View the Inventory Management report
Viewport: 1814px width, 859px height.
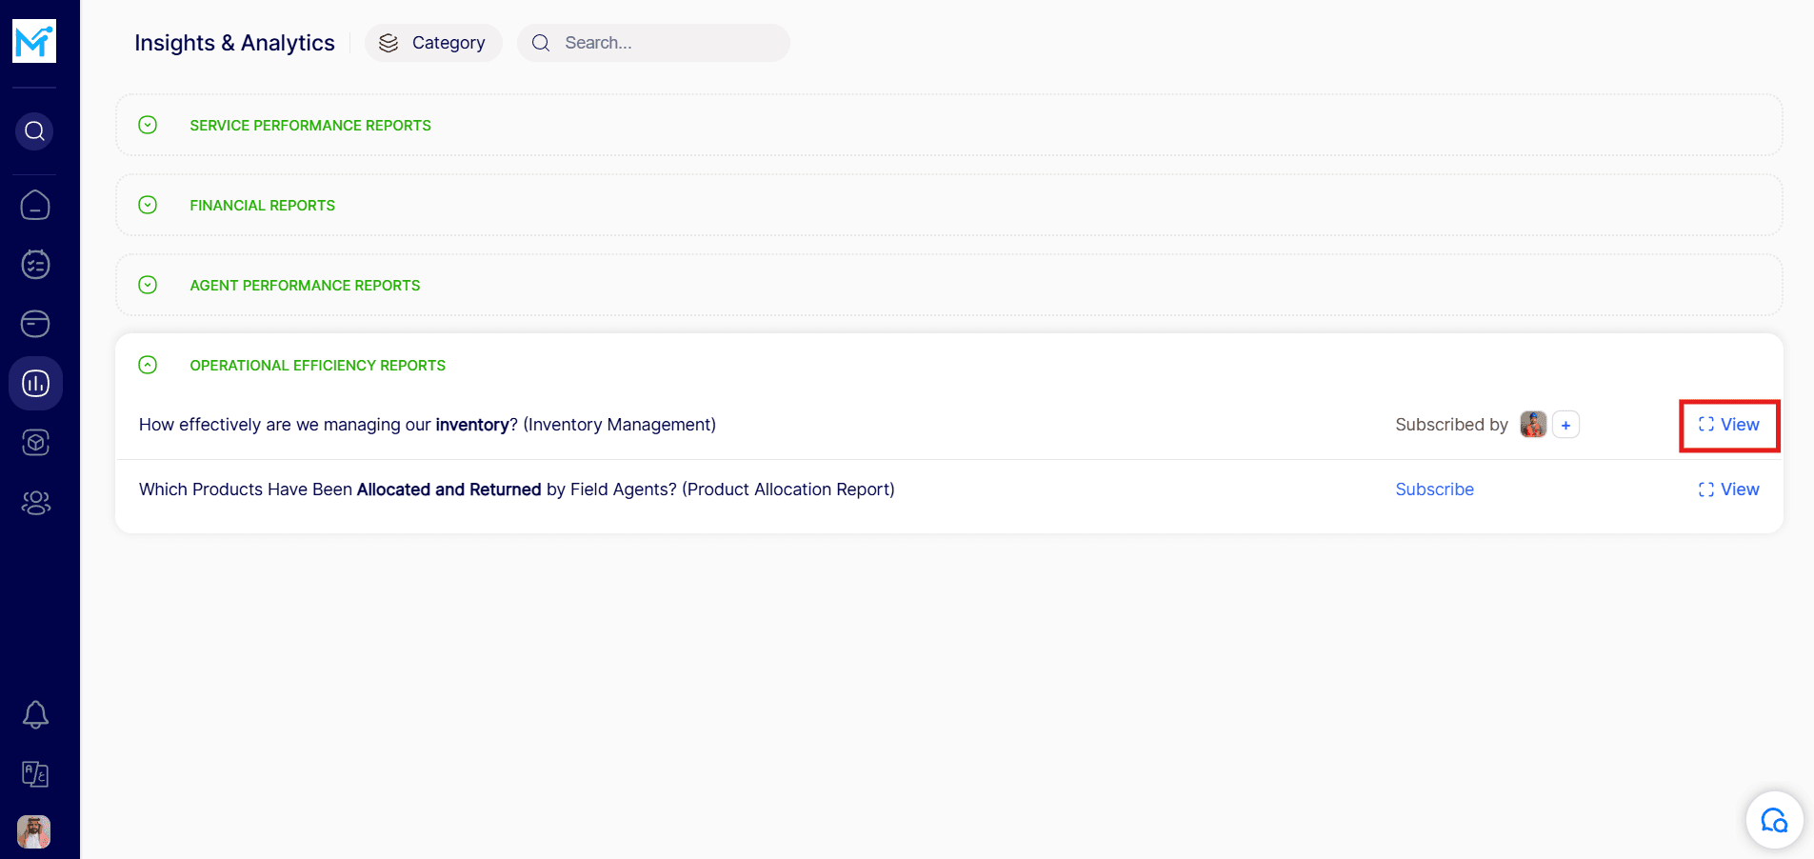(x=1729, y=425)
